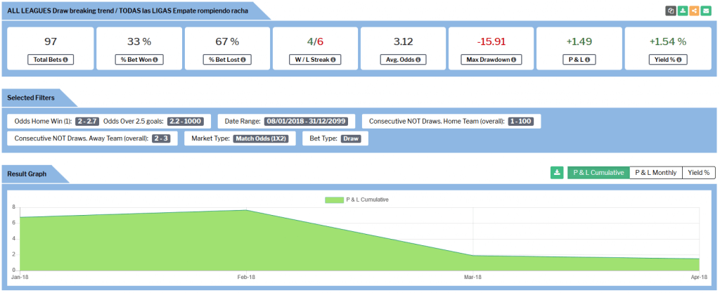Switch to the Yield % graph tab
Screen dimensions: 720x293
[x=699, y=172]
